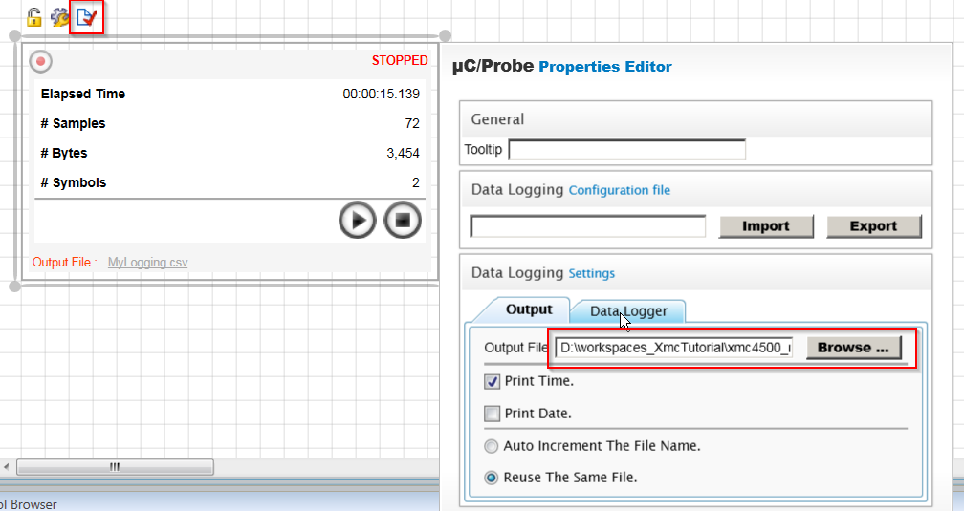The width and height of the screenshot is (964, 511).
Task: Click the unlock padlock icon
Action: pos(33,17)
